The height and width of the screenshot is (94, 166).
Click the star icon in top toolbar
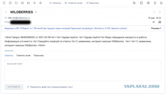(x=34, y=3)
